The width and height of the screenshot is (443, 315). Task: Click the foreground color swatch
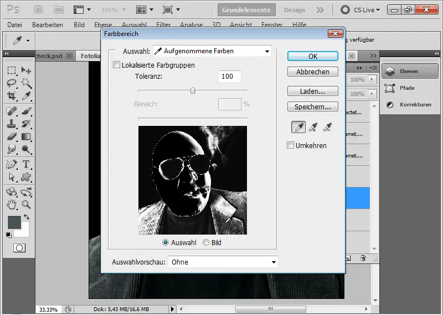point(14,222)
